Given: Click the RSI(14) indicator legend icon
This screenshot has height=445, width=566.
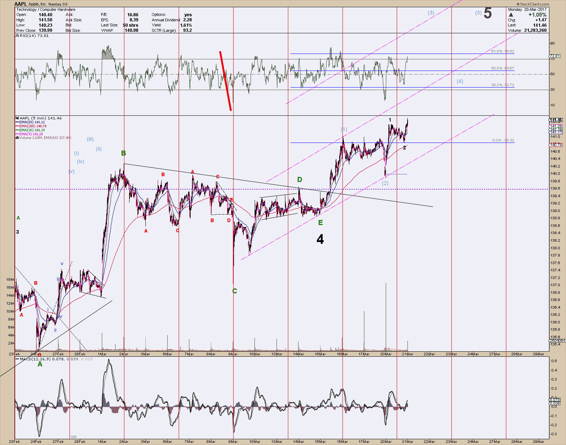Looking at the screenshot, I should (x=17, y=36).
